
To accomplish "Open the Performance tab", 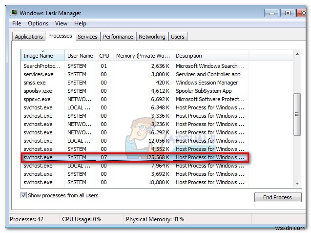I will [118, 37].
